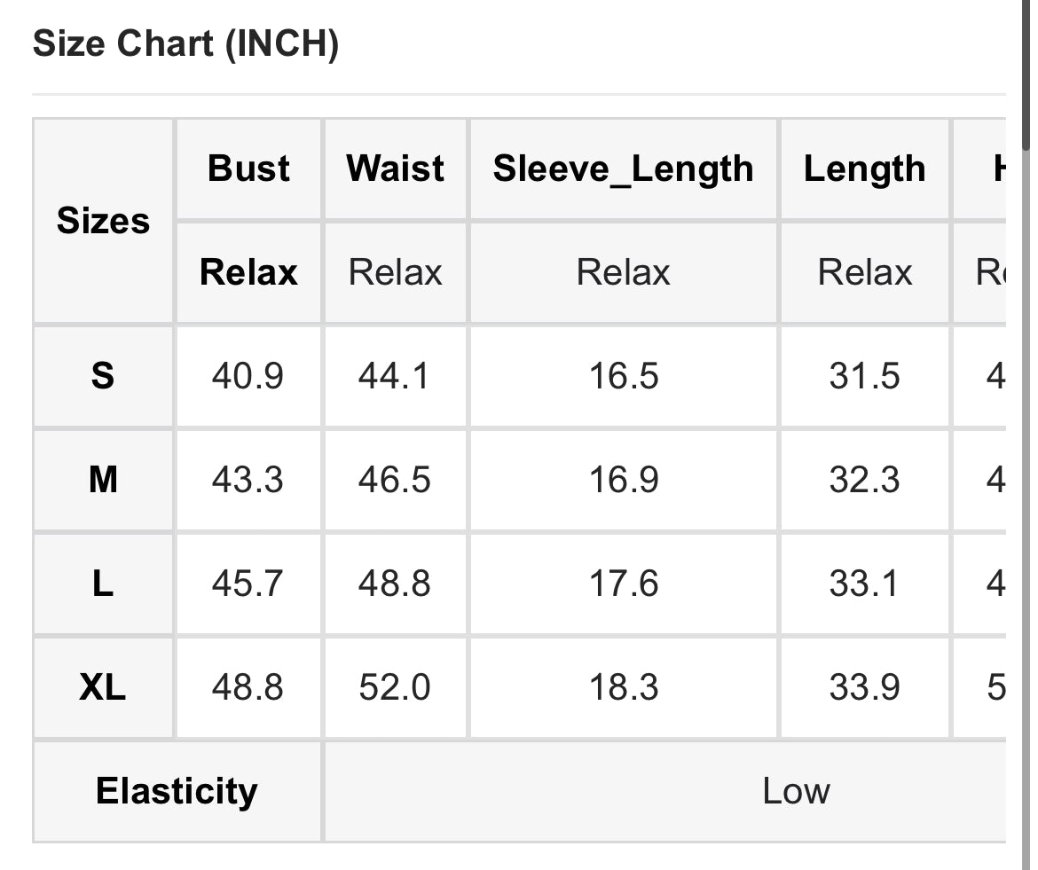Click the Low elasticity value
This screenshot has width=1038, height=870.
coord(796,791)
